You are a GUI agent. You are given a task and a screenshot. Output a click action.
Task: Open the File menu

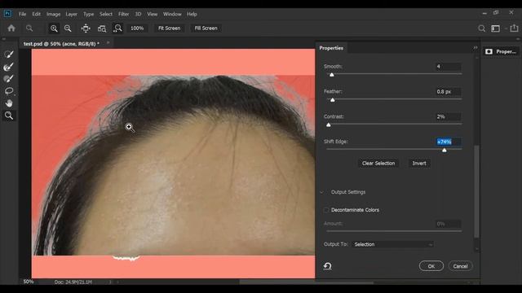coord(22,14)
